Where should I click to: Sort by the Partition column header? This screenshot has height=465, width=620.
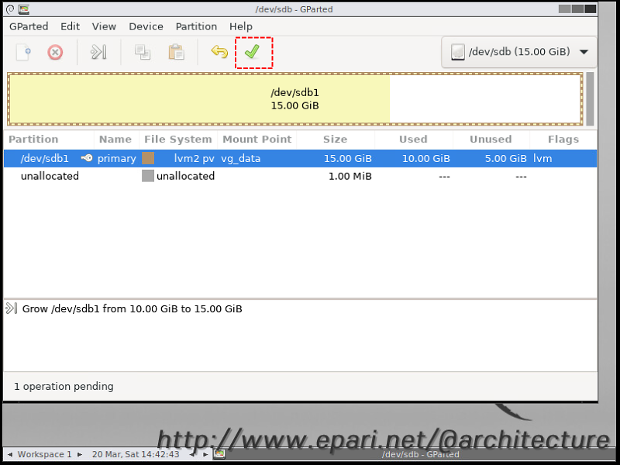coord(49,139)
